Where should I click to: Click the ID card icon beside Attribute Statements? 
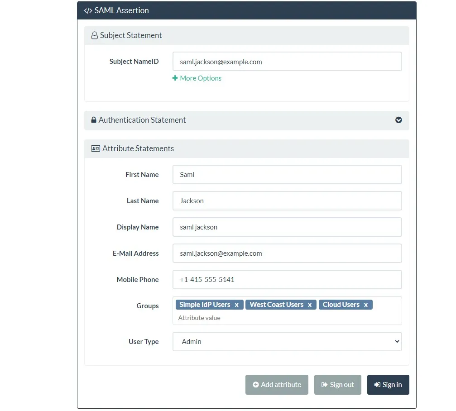pyautogui.click(x=95, y=148)
